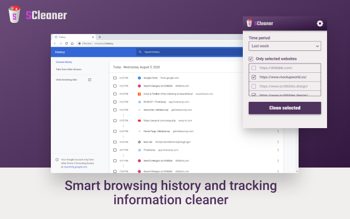
Task: Open the 9:25 PM Search Designs on Dribbble link
Action: [158, 86]
